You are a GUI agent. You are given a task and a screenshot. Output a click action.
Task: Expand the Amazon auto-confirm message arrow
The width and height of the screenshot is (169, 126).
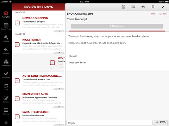click(x=59, y=89)
